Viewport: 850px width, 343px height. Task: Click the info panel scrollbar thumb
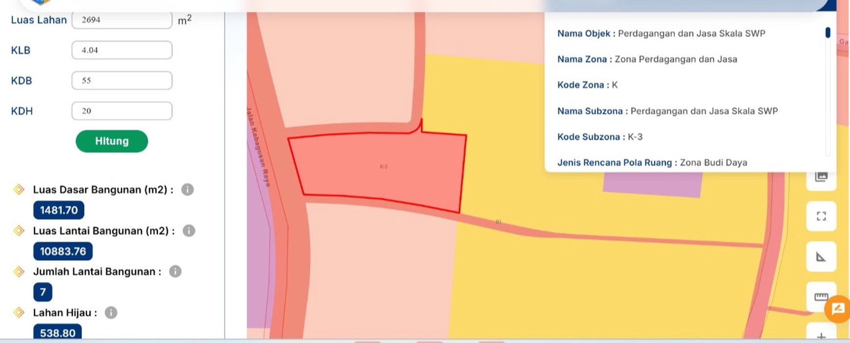coord(828,33)
